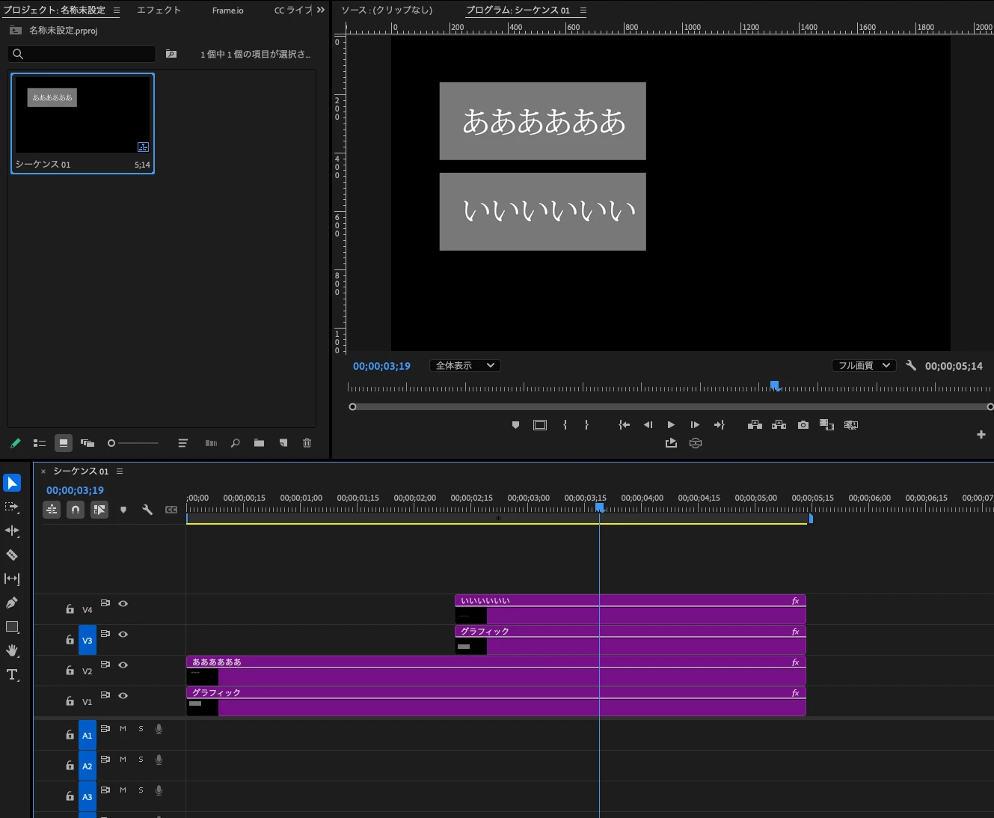Select the Type tool
Image resolution: width=994 pixels, height=818 pixels.
[x=12, y=674]
